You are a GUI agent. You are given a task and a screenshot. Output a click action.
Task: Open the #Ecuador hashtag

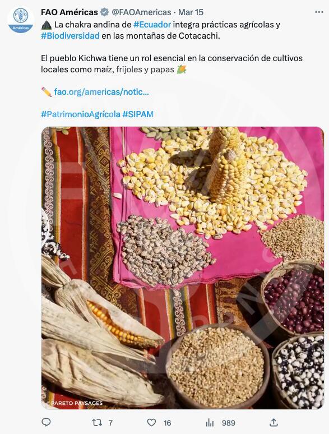coord(152,25)
